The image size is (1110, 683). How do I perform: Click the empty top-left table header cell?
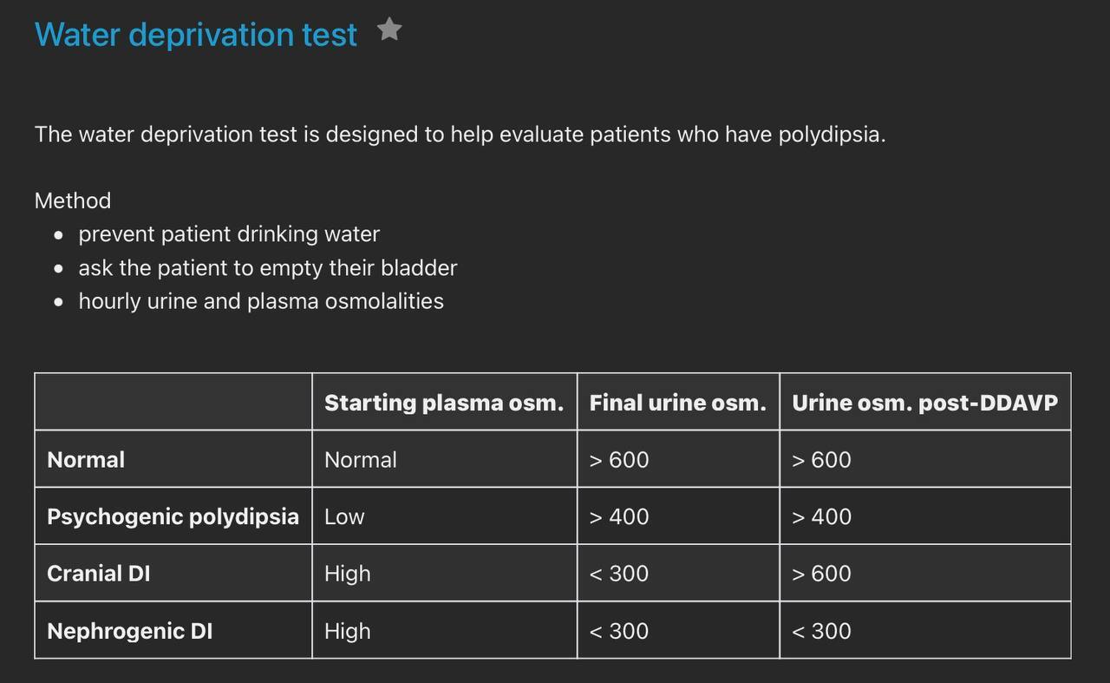click(x=173, y=403)
